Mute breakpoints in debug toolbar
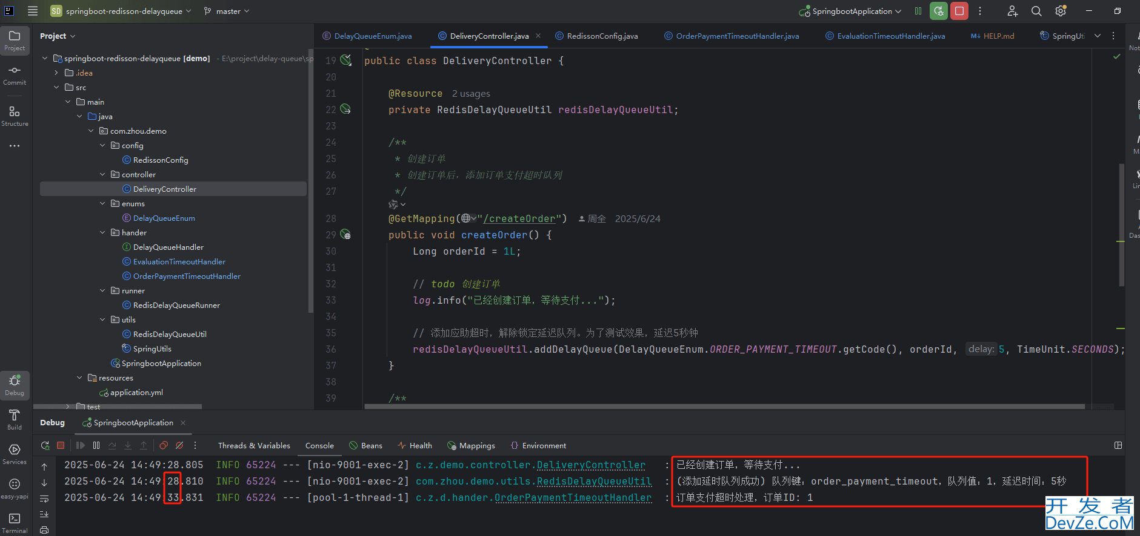The width and height of the screenshot is (1140, 536). click(179, 445)
